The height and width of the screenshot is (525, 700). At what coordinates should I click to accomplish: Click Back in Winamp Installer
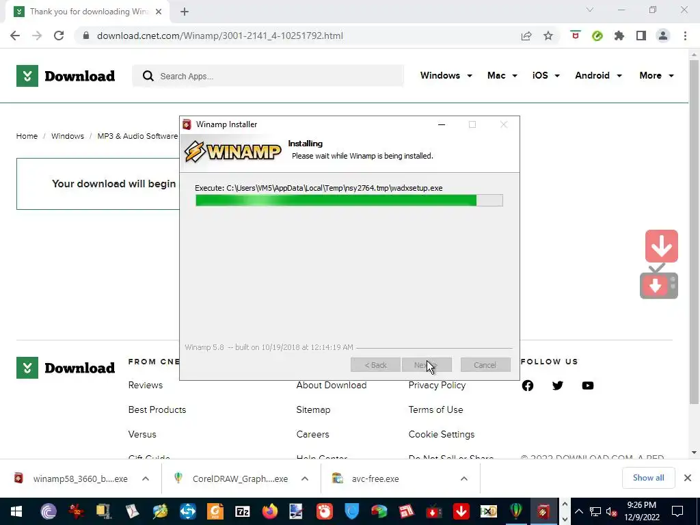point(375,365)
